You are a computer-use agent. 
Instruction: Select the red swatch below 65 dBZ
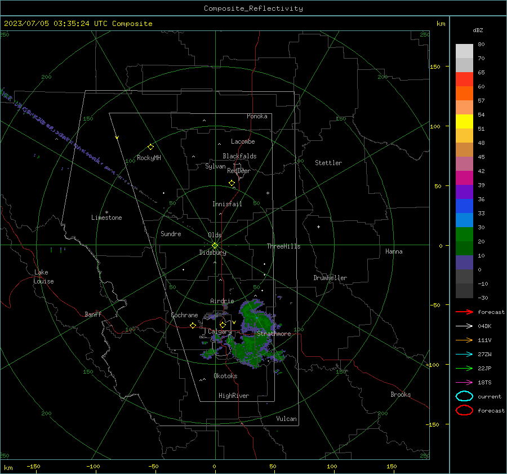(x=464, y=79)
